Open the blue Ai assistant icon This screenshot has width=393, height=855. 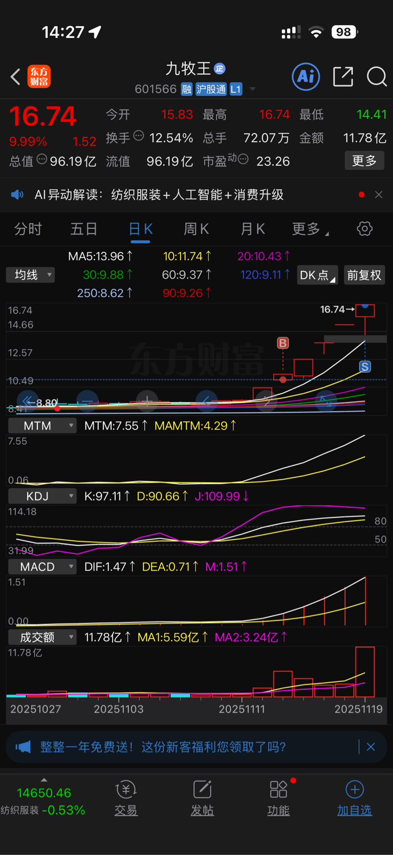pyautogui.click(x=306, y=77)
